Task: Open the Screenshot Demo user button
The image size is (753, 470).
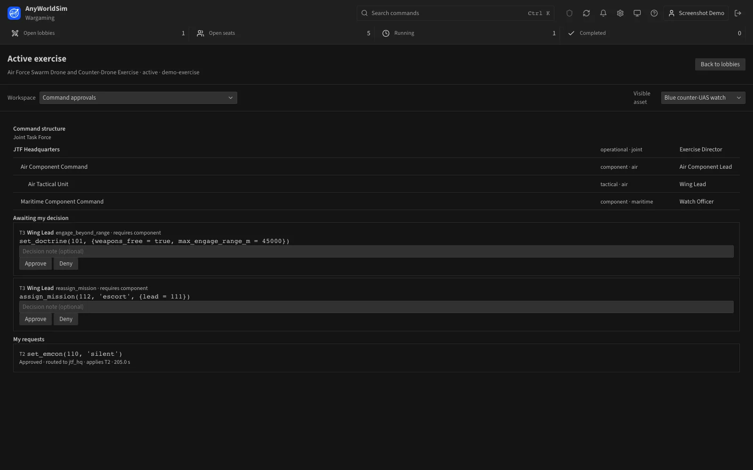Action: [x=696, y=13]
